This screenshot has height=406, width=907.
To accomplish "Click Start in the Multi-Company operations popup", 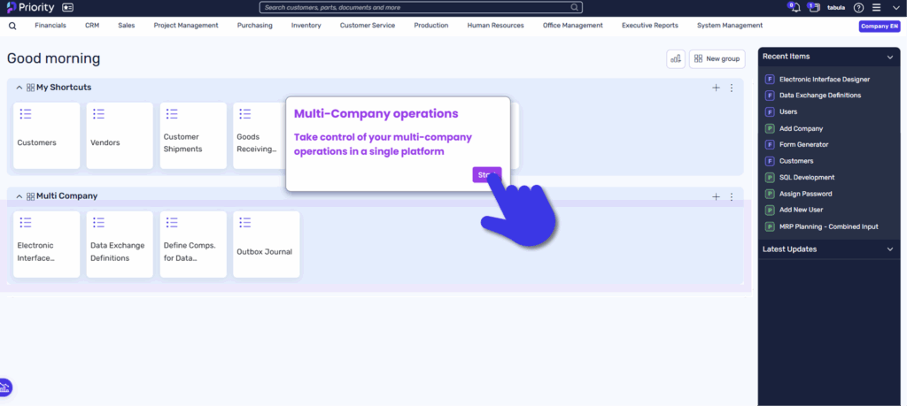I will tap(486, 175).
